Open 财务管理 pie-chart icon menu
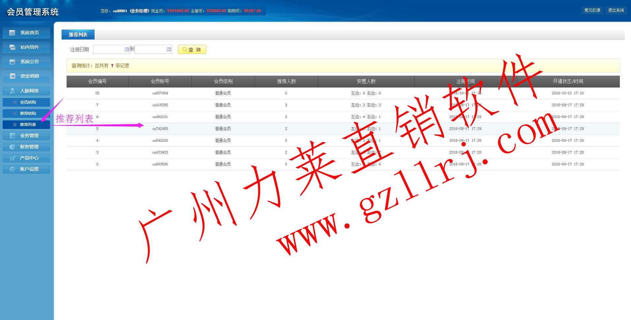This screenshot has width=631, height=320. pos(12,147)
